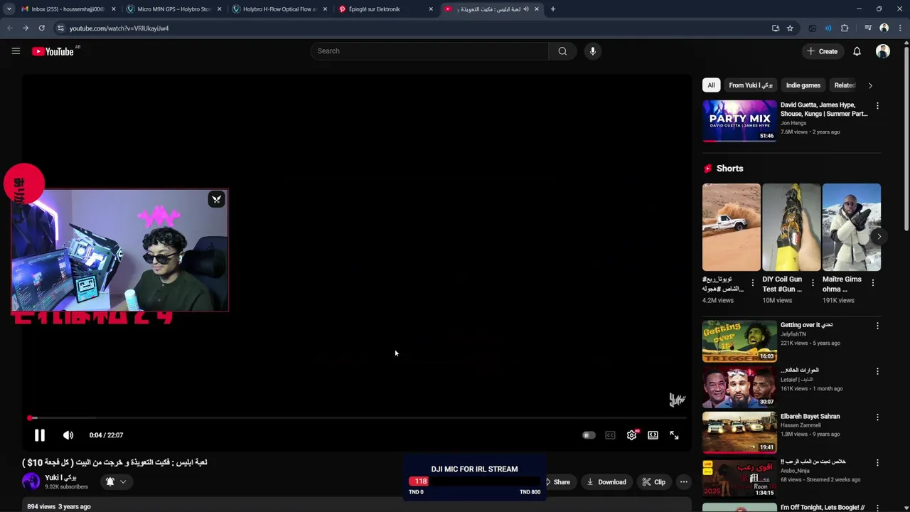
Task: Reload the page
Action: tap(42, 28)
